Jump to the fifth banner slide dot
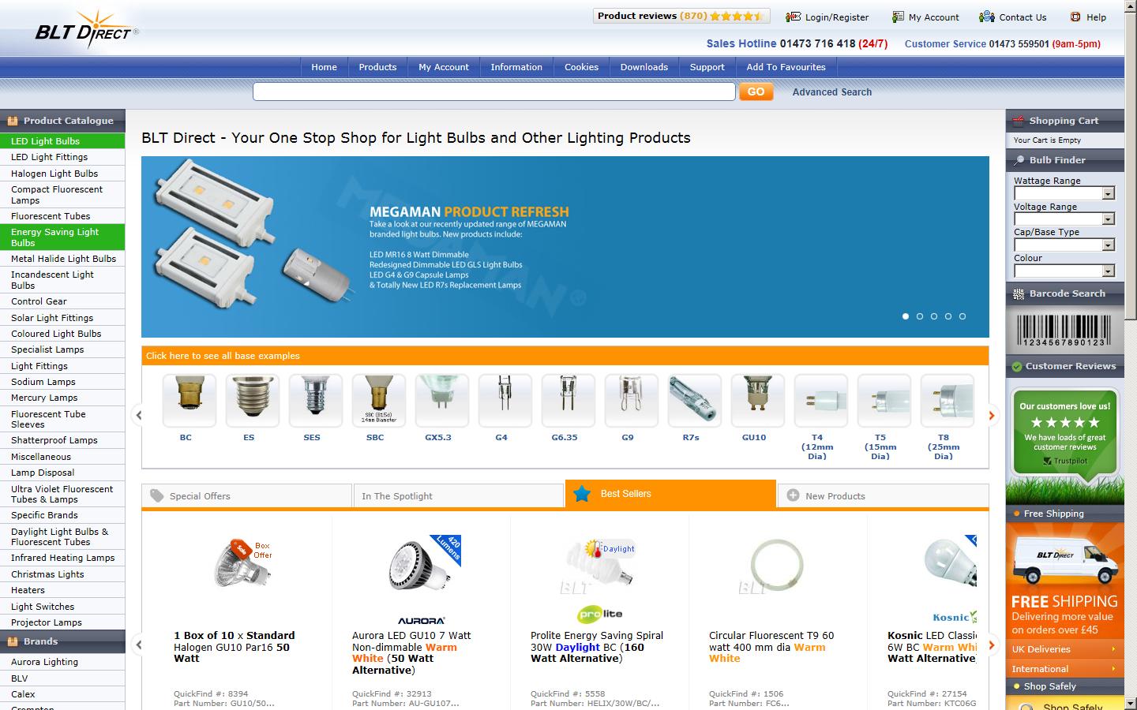1137x710 pixels. (x=963, y=316)
